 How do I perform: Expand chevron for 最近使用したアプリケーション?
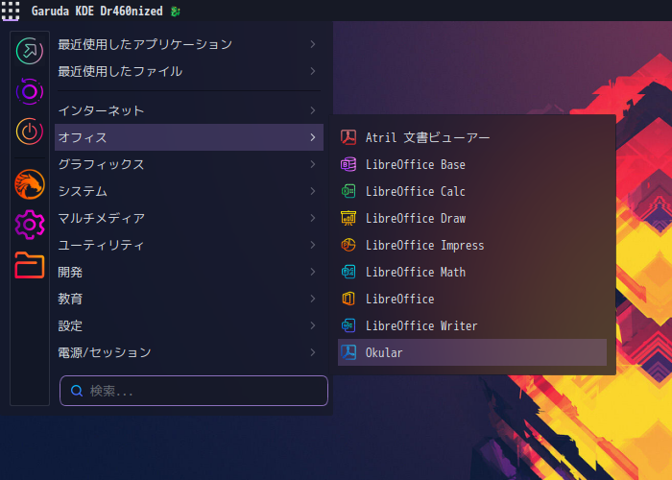[x=313, y=44]
